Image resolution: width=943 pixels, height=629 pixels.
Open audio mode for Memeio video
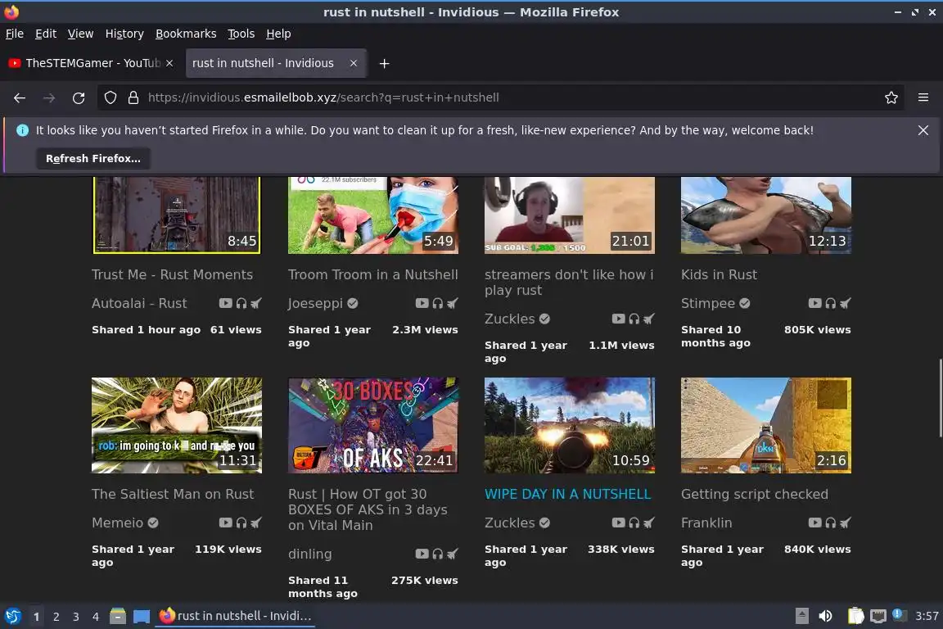click(241, 523)
